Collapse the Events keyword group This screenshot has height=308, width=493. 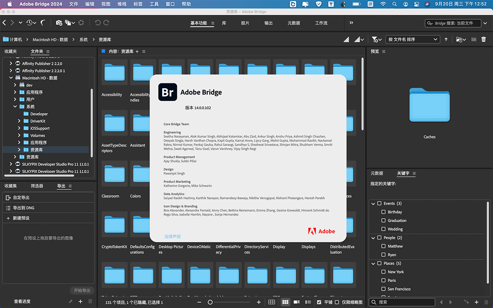point(373,204)
